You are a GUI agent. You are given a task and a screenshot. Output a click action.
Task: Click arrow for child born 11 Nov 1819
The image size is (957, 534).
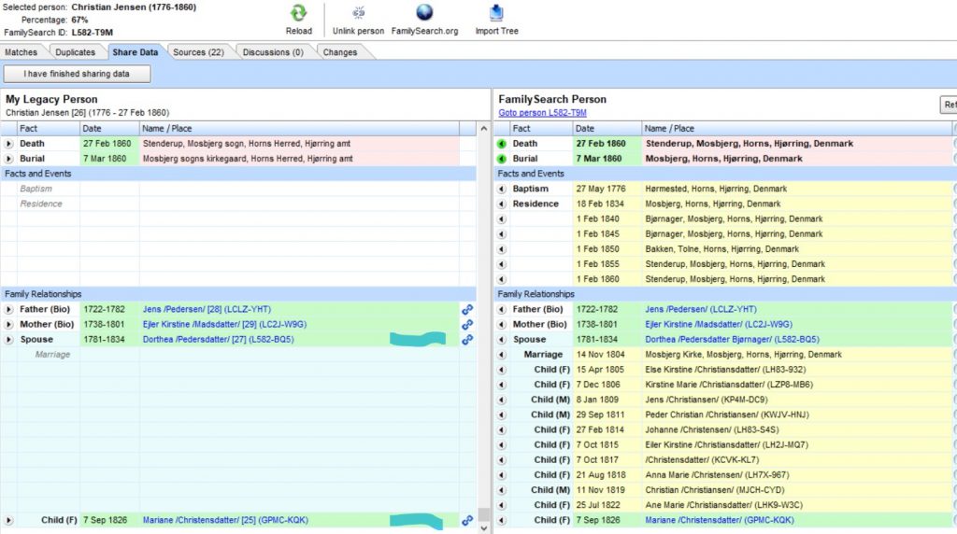coord(502,490)
